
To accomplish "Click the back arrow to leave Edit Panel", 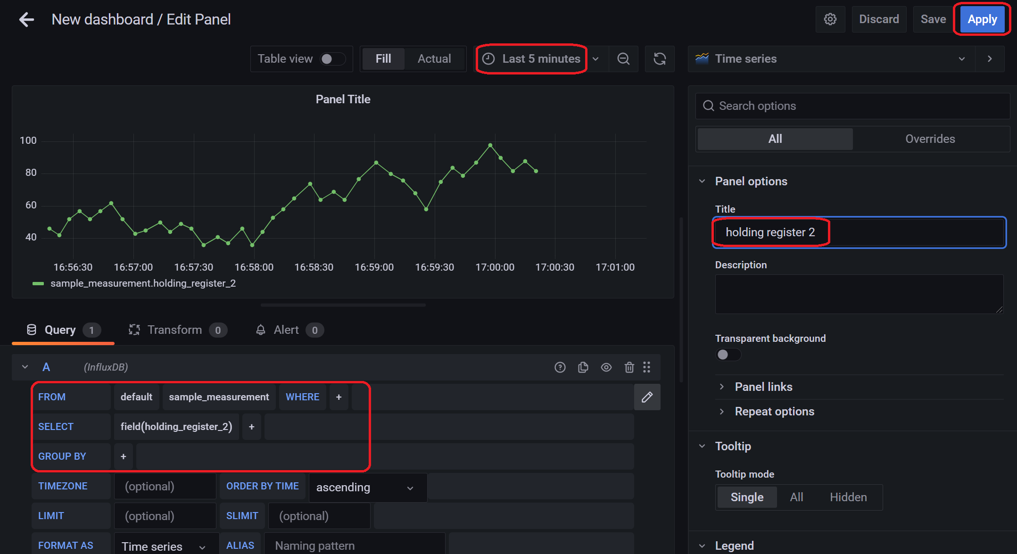I will 26,19.
